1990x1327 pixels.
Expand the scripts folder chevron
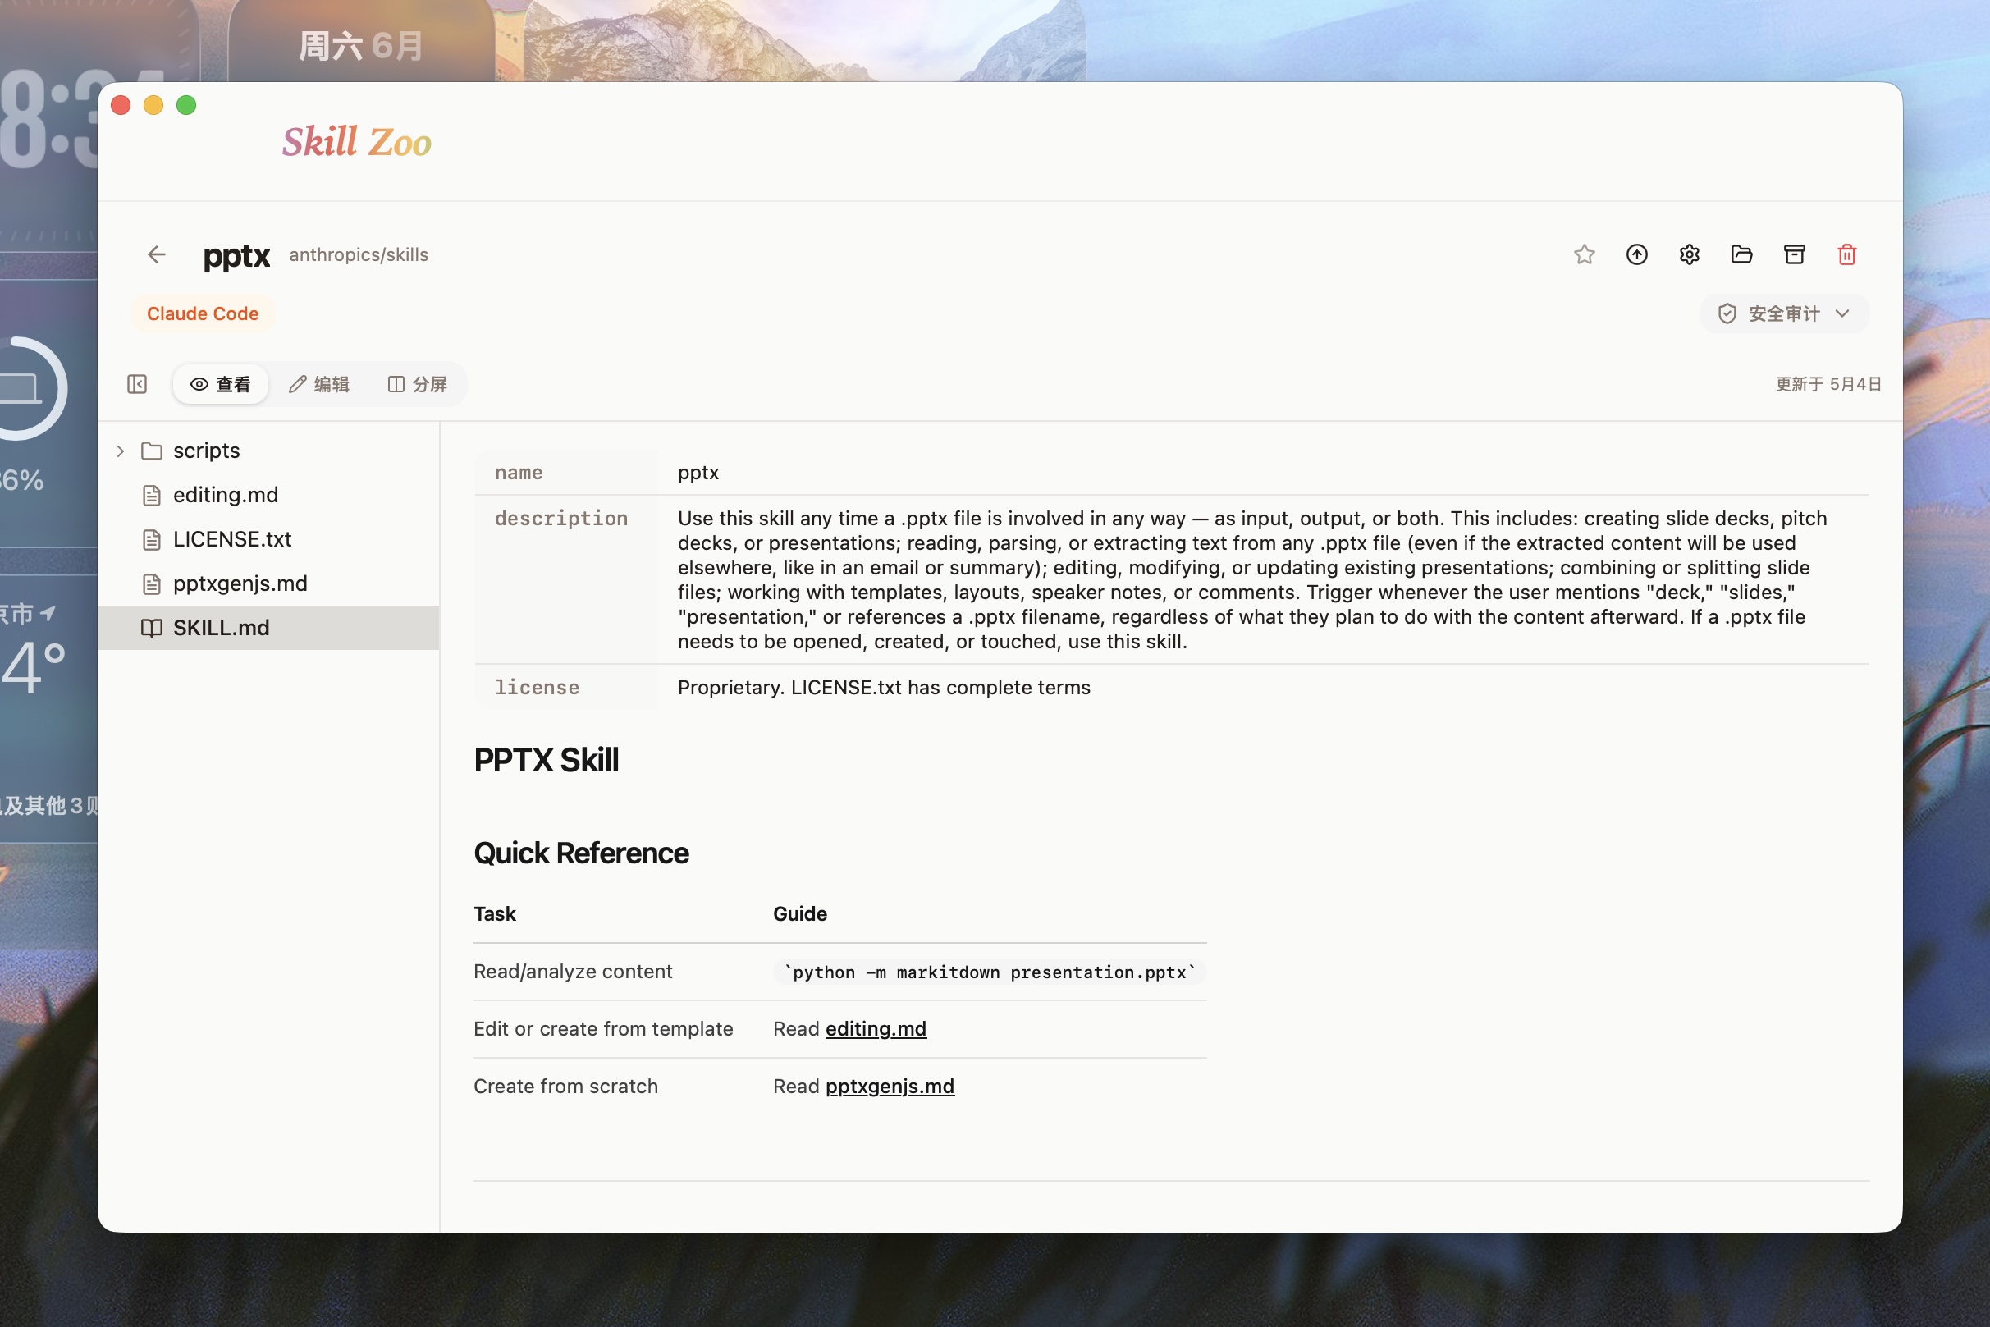pyautogui.click(x=120, y=451)
